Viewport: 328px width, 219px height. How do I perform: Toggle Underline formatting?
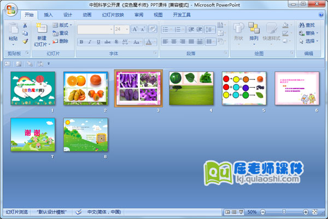coord(98,42)
